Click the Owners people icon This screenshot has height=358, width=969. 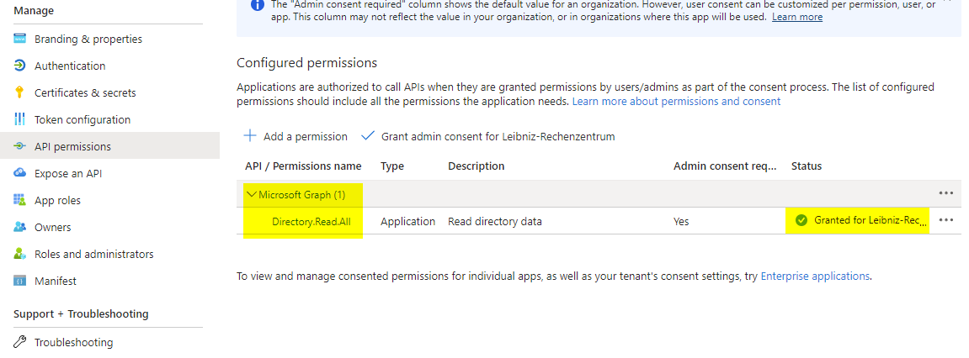tap(19, 228)
